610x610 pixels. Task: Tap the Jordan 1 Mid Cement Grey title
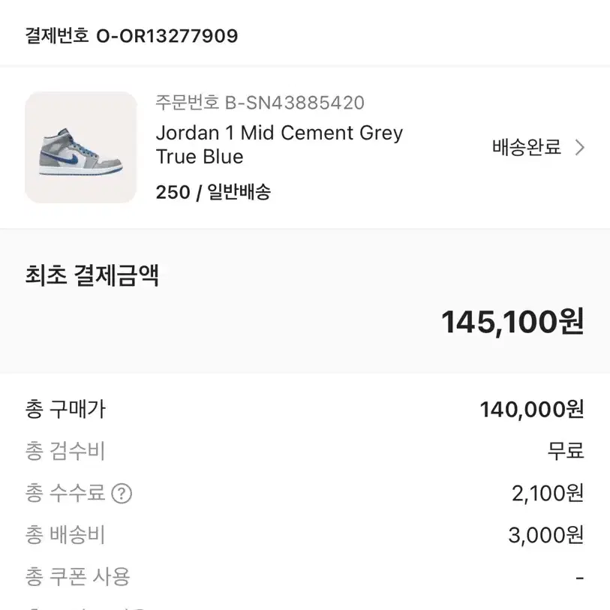tap(279, 145)
